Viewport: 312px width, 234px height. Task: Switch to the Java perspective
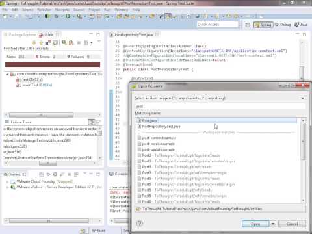point(301,25)
